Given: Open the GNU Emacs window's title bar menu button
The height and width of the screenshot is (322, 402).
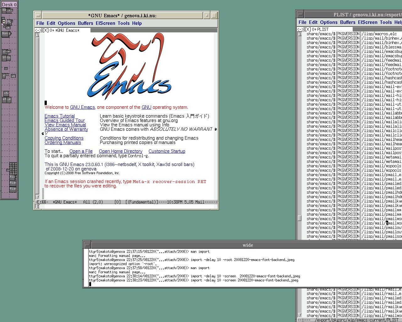Looking at the screenshot, I should (x=38, y=15).
